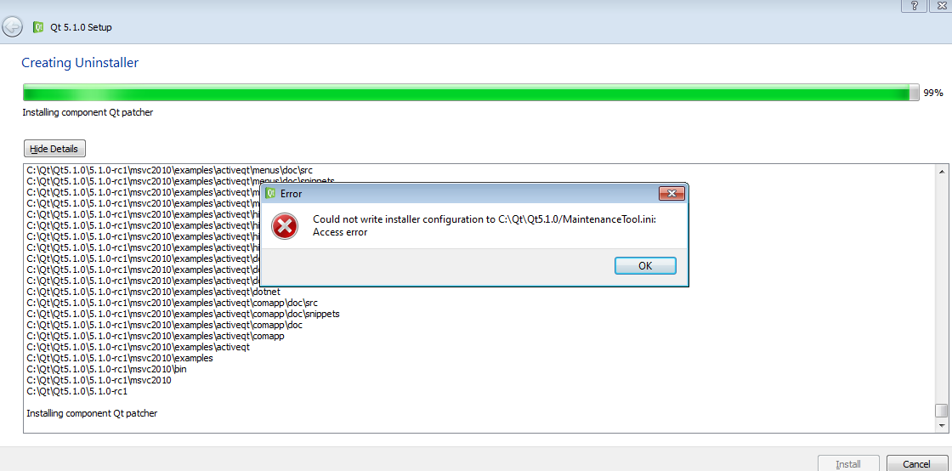Close the Qt Setup window

click(941, 5)
